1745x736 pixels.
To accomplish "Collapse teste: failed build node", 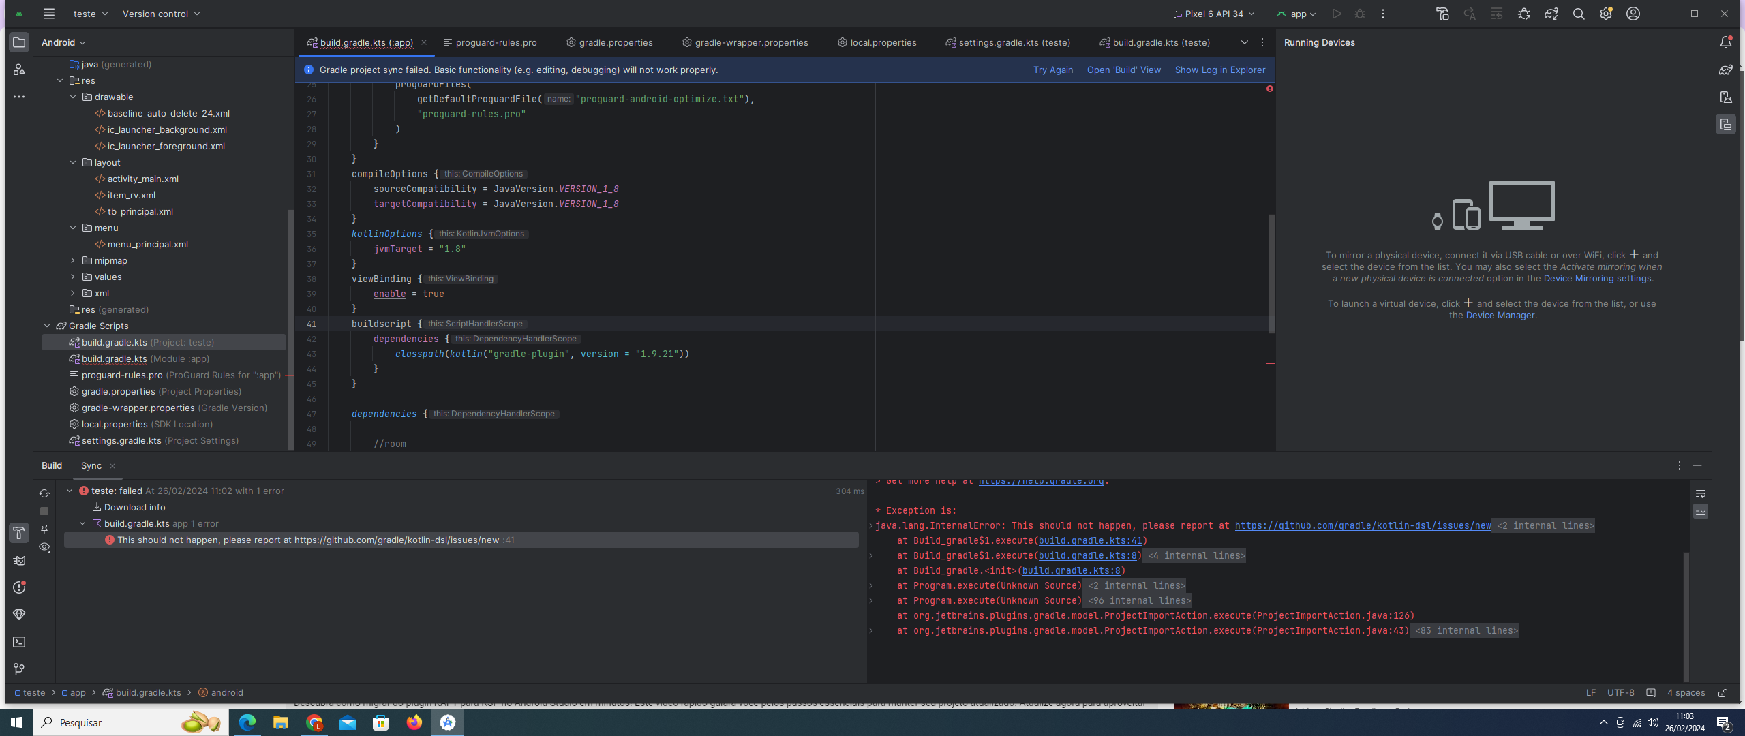I will click(x=70, y=491).
